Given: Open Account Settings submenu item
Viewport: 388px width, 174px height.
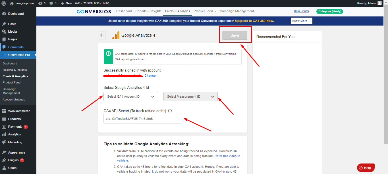Looking at the screenshot, I should pyautogui.click(x=14, y=100).
